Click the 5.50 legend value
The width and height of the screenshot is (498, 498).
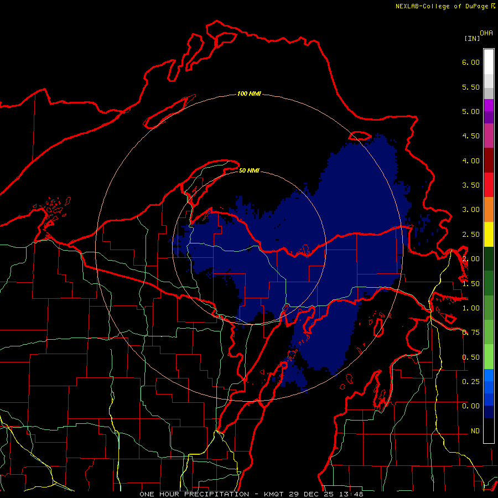pos(471,87)
